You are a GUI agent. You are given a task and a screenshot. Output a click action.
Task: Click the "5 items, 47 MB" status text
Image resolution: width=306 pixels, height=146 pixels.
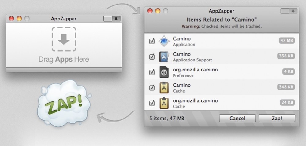(167, 118)
